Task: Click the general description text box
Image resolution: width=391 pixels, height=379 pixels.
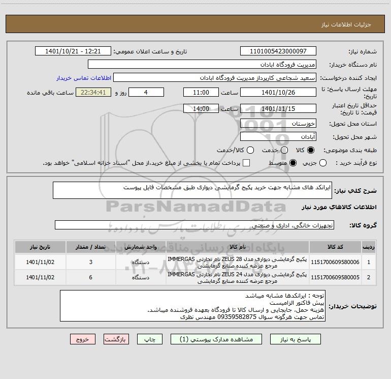Action: [192, 190]
